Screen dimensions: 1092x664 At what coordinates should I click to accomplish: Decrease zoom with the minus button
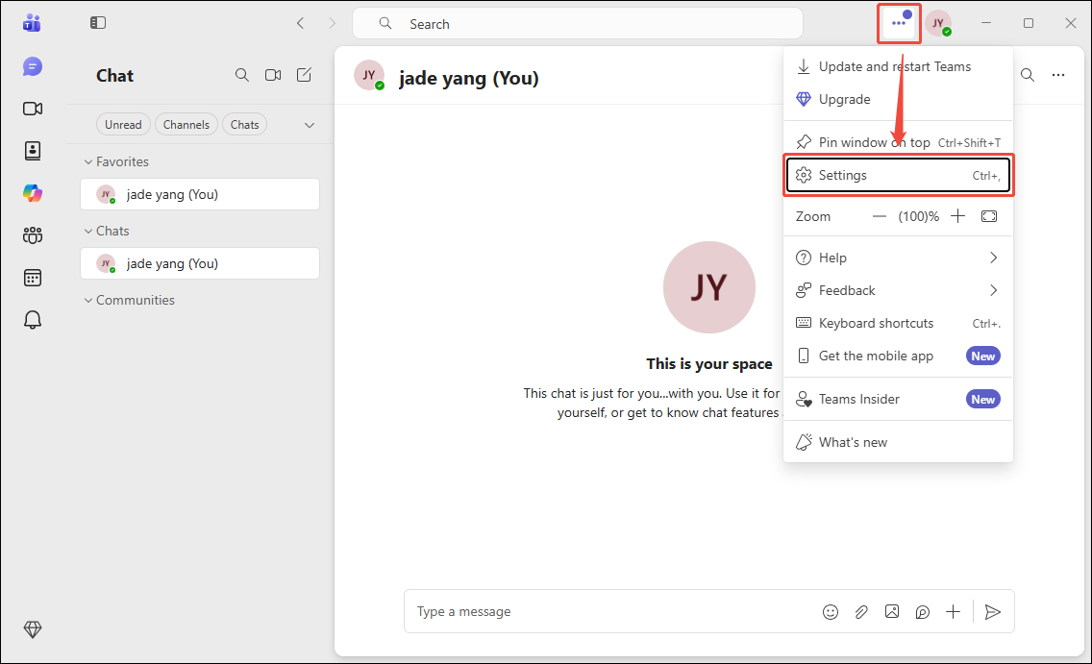pos(879,216)
